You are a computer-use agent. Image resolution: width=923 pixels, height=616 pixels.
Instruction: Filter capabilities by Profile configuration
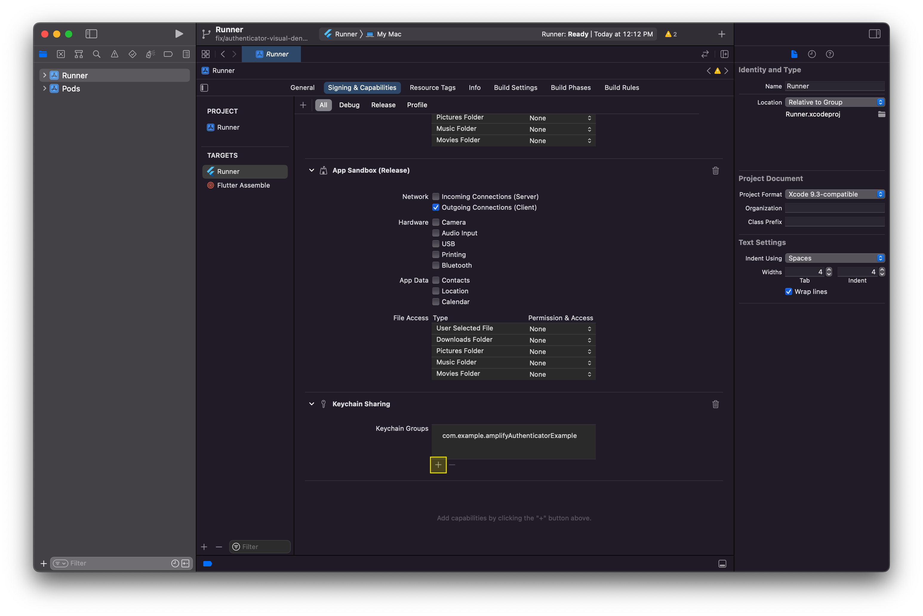pos(417,105)
